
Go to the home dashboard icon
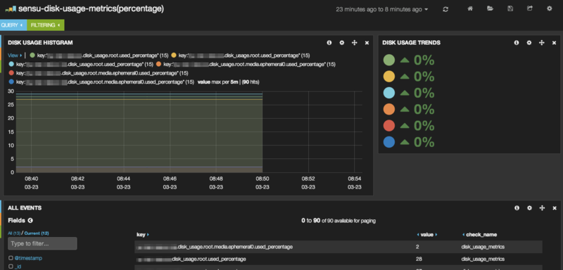point(470,8)
